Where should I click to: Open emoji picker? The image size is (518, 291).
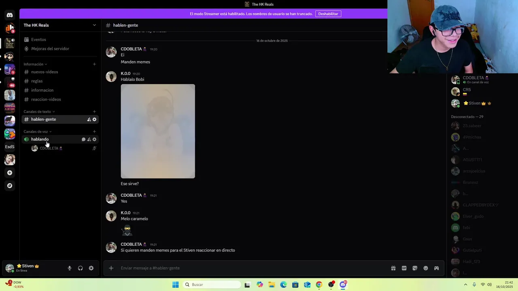tap(426, 268)
